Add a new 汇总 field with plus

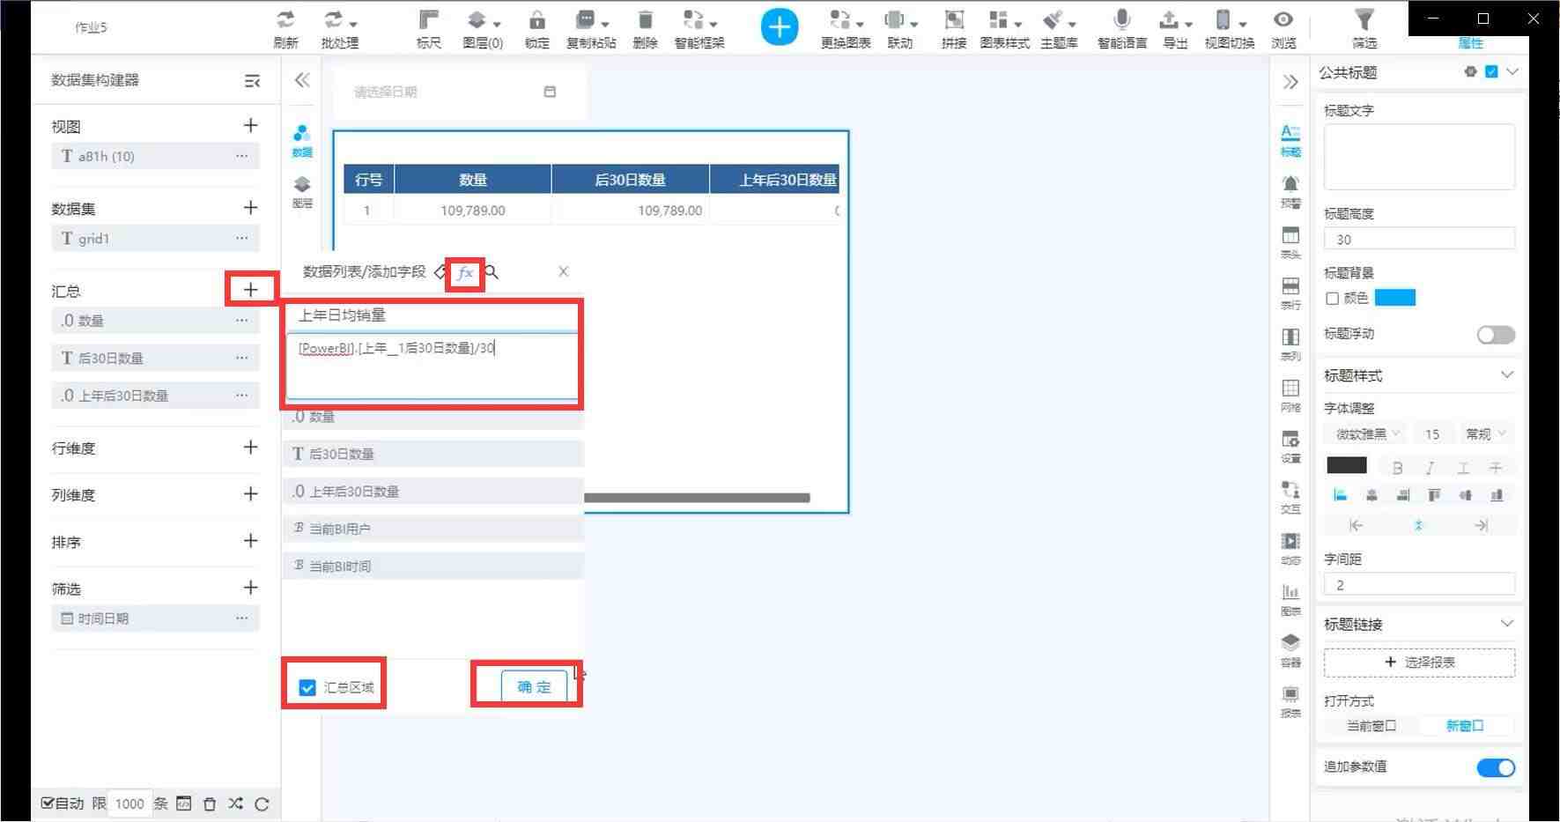[250, 289]
